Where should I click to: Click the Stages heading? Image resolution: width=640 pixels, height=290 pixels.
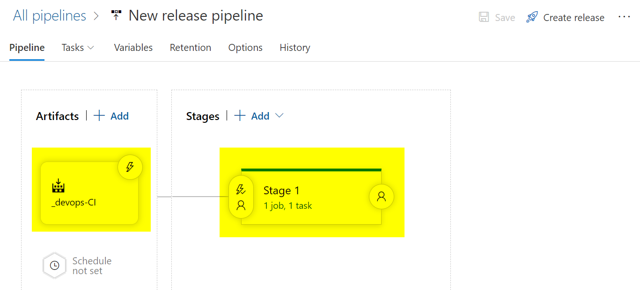click(203, 116)
